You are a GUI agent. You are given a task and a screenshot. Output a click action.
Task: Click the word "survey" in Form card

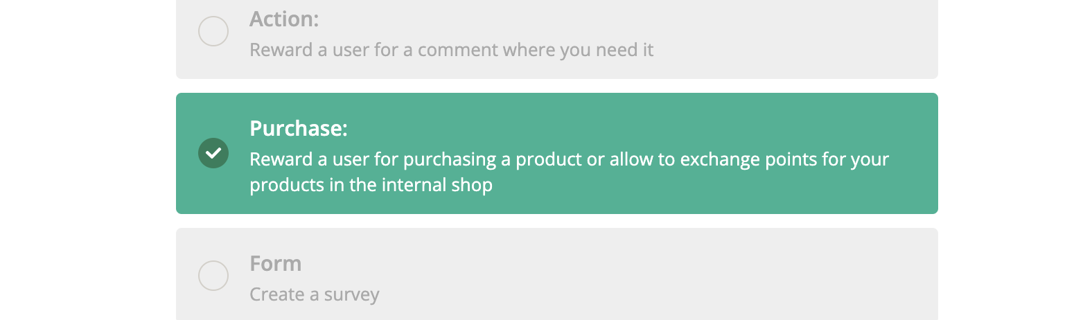(351, 294)
